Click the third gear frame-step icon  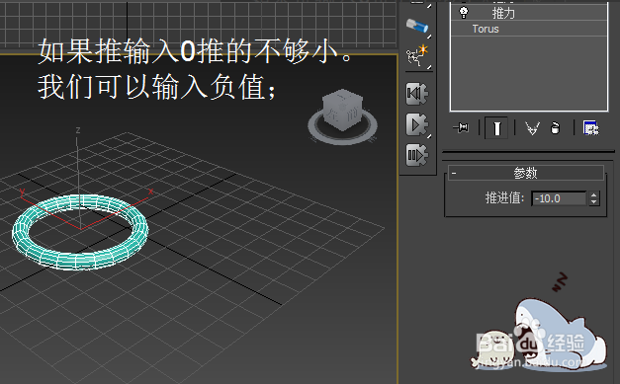click(x=416, y=155)
